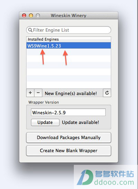Click the Wrapper Version label
Viewport: 138px width, 189px height.
[43, 102]
